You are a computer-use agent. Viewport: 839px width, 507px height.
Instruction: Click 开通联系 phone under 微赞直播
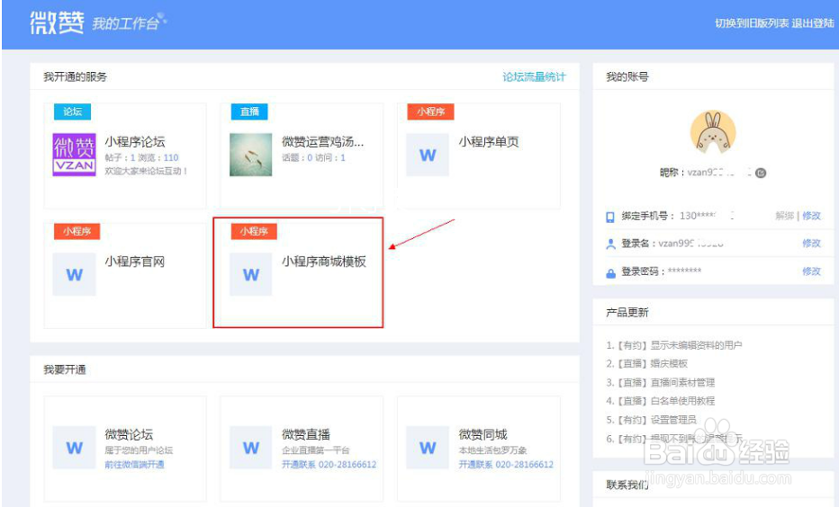(329, 465)
